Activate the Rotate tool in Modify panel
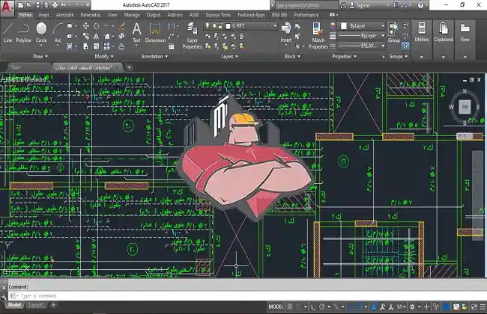Viewport: 487px width, 314px height. point(97,26)
